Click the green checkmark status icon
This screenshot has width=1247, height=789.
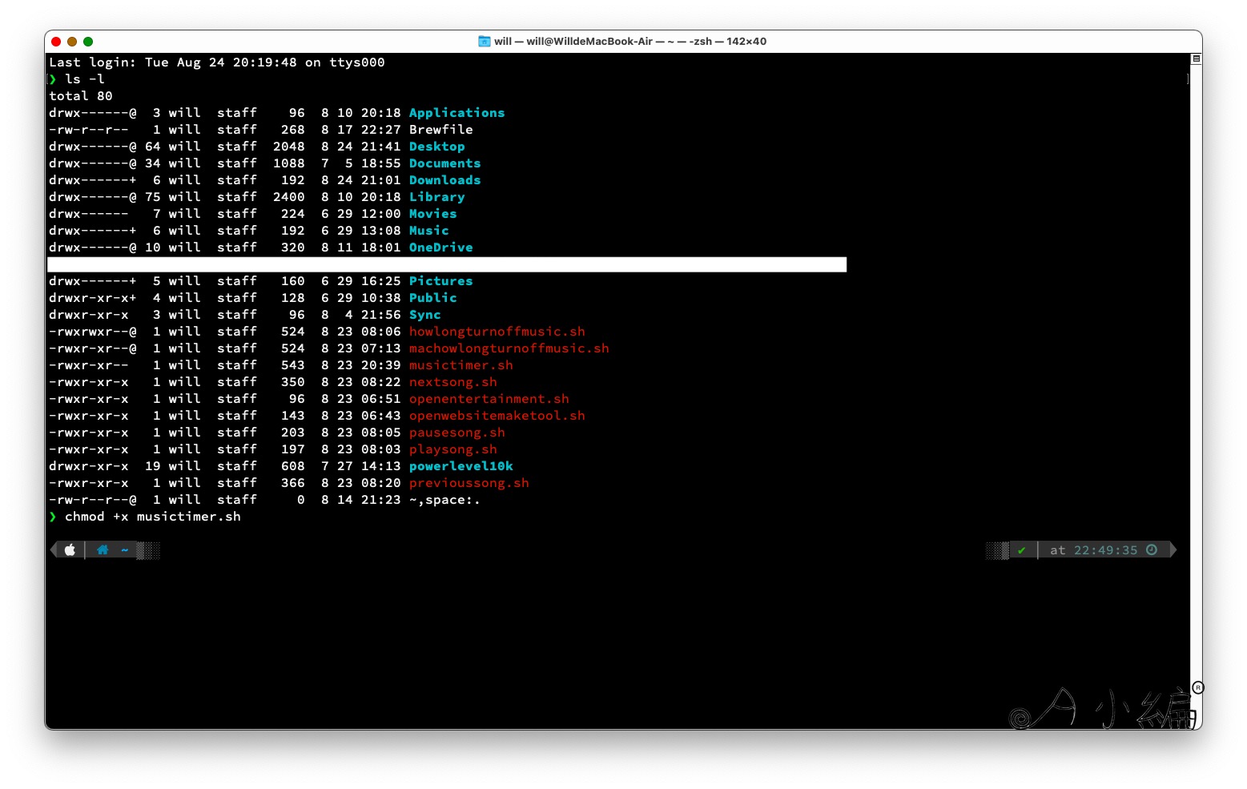point(1021,549)
